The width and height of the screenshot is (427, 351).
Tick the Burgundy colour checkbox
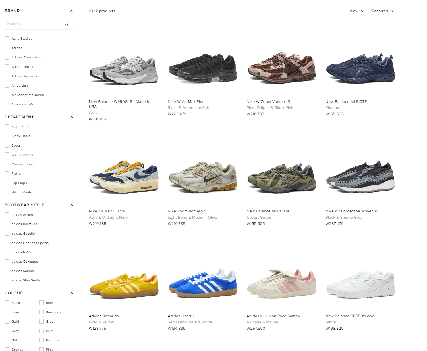[42, 312]
